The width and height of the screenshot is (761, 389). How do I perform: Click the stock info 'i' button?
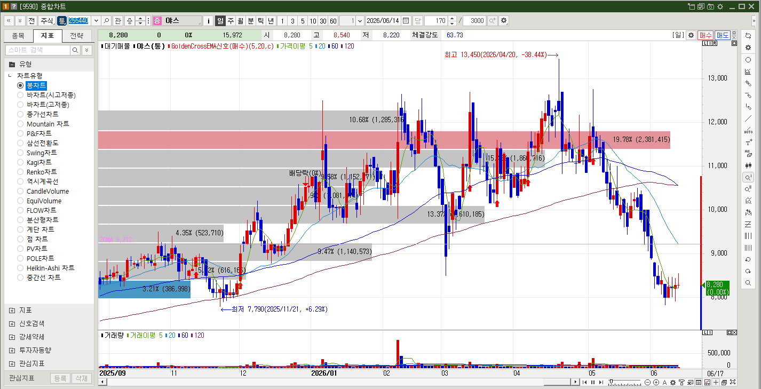coord(209,21)
